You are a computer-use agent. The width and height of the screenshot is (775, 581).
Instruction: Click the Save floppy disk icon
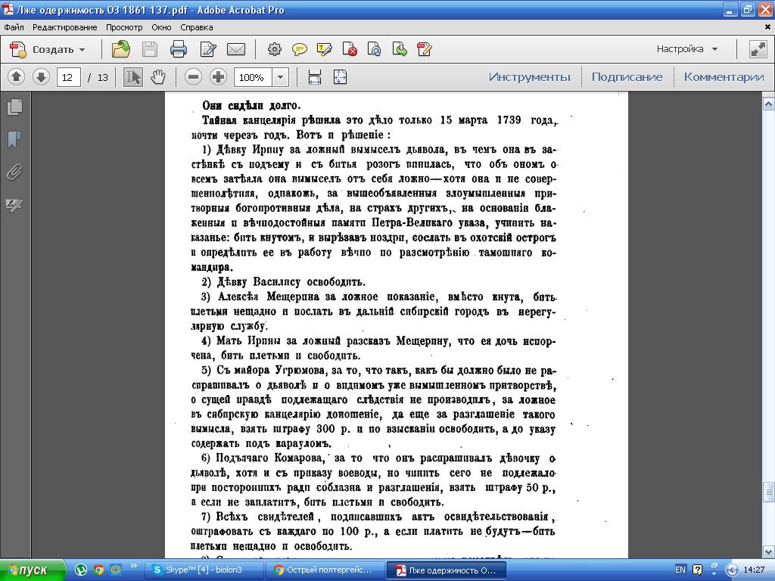click(150, 49)
